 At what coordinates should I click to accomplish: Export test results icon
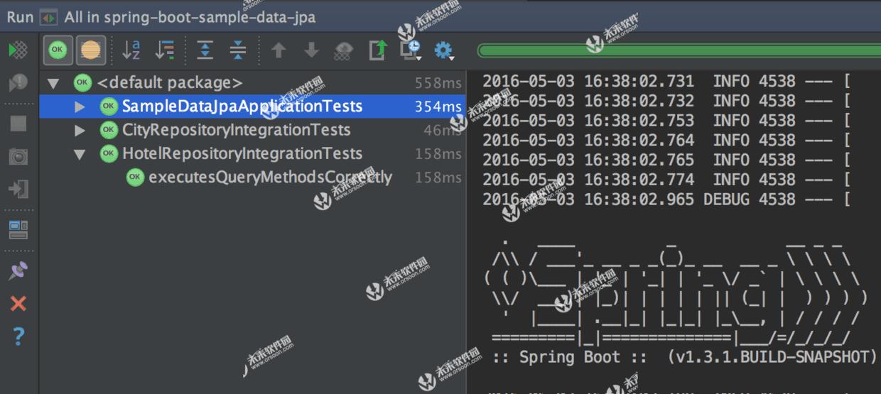tap(378, 50)
